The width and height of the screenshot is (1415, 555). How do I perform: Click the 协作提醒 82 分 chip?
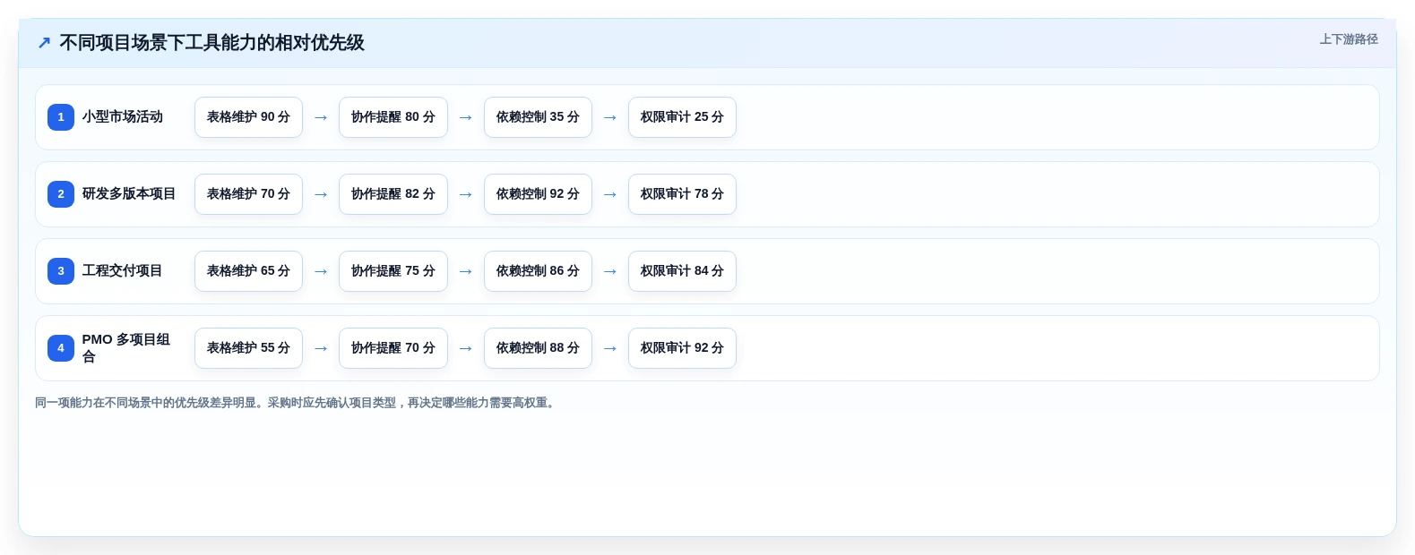click(x=393, y=194)
